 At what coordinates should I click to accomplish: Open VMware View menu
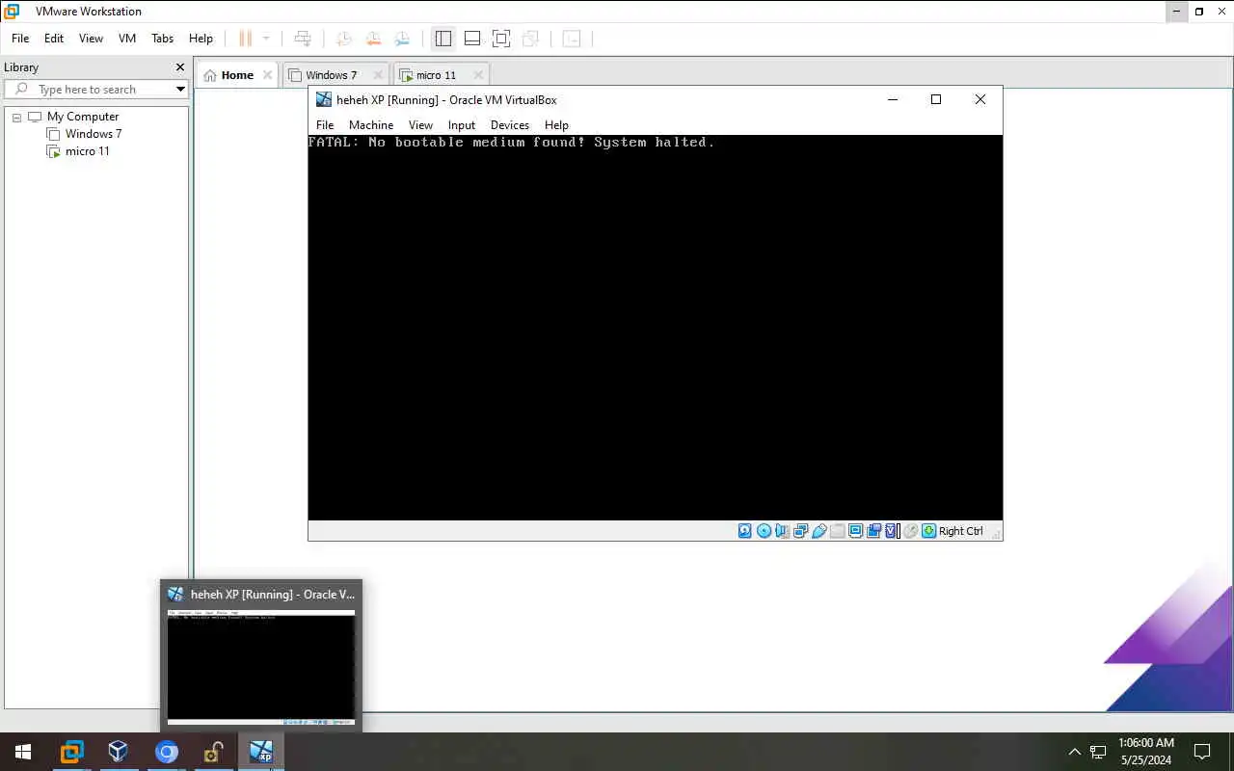[91, 39]
